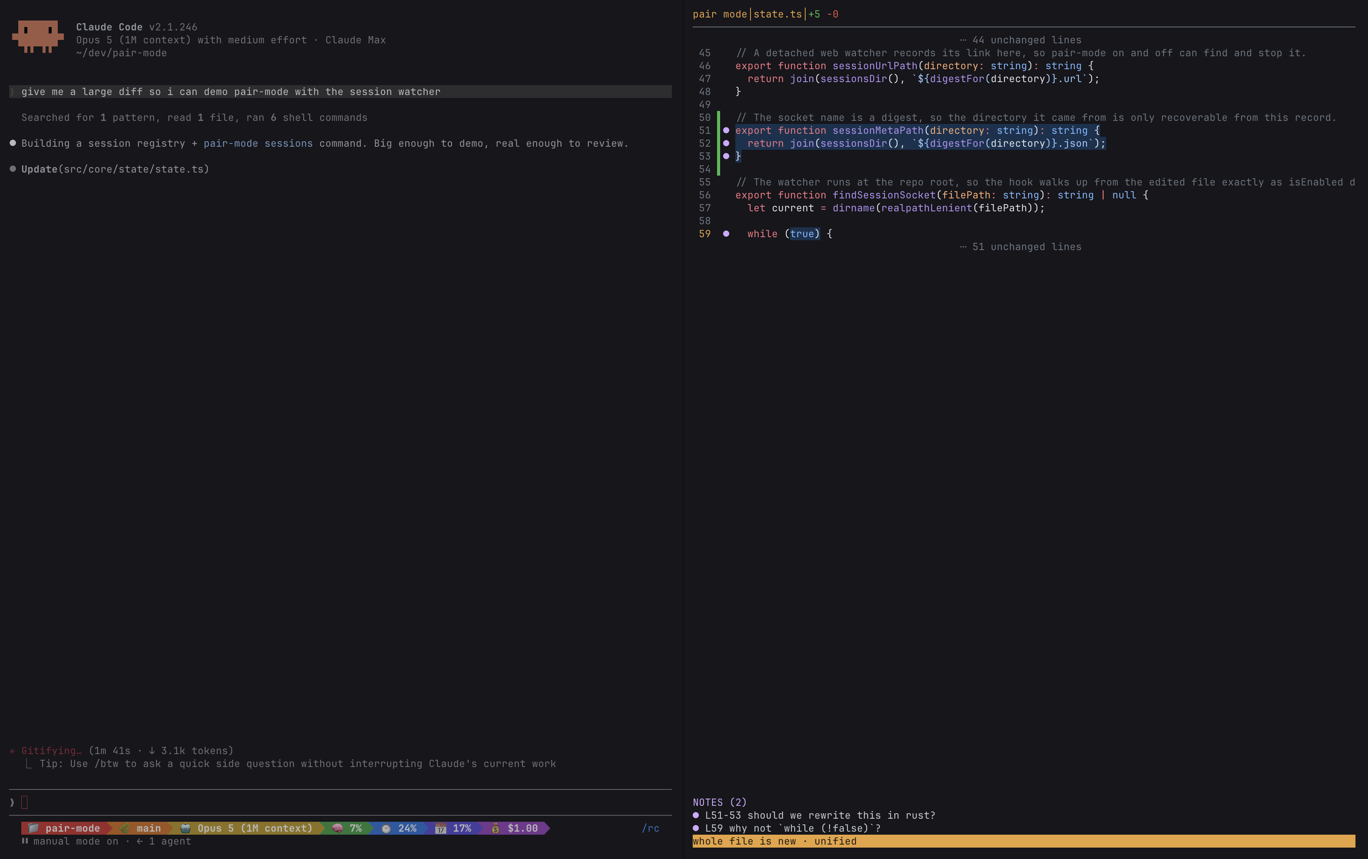
Task: Click the folder icon in the pair-mode status segment
Action: pos(33,828)
